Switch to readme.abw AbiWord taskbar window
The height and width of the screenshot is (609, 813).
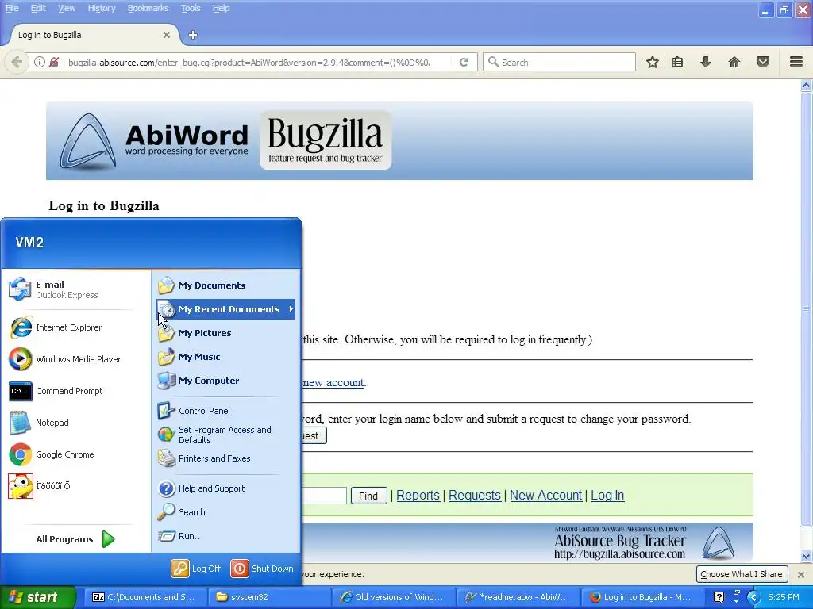518,597
